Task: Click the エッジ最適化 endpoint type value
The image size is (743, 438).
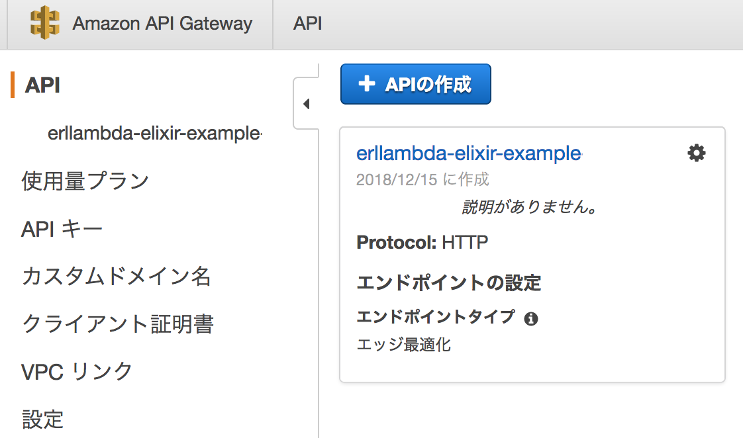Action: pyautogui.click(x=404, y=345)
